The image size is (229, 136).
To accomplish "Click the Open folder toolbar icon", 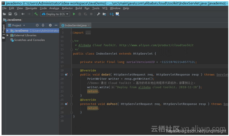I will [4, 14].
